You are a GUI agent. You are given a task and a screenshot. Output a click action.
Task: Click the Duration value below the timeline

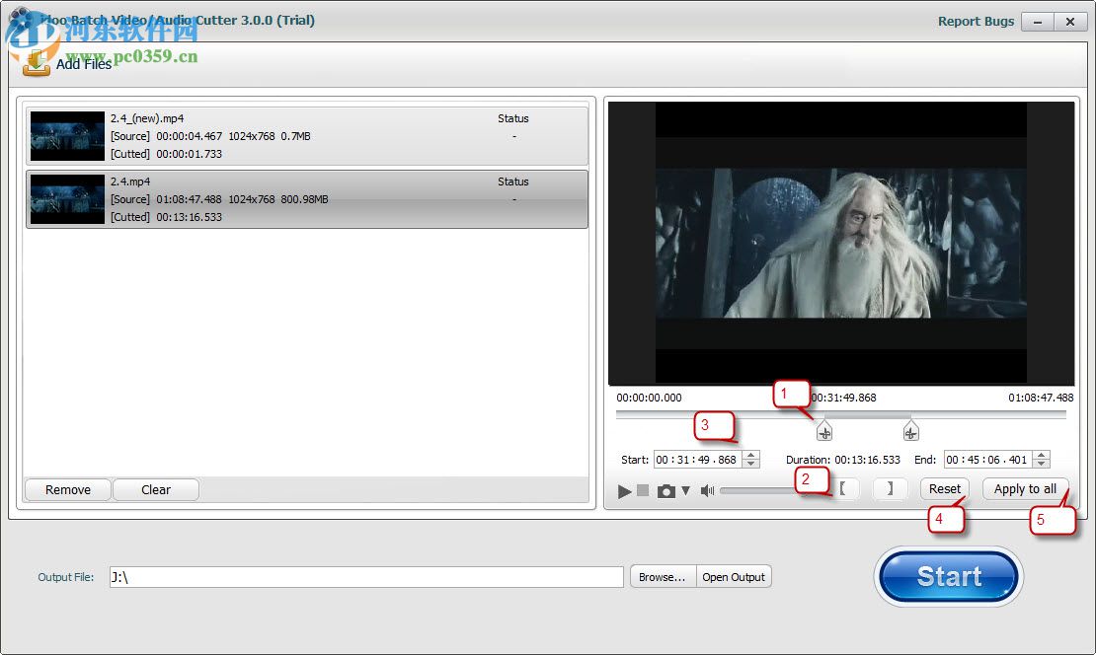click(868, 460)
